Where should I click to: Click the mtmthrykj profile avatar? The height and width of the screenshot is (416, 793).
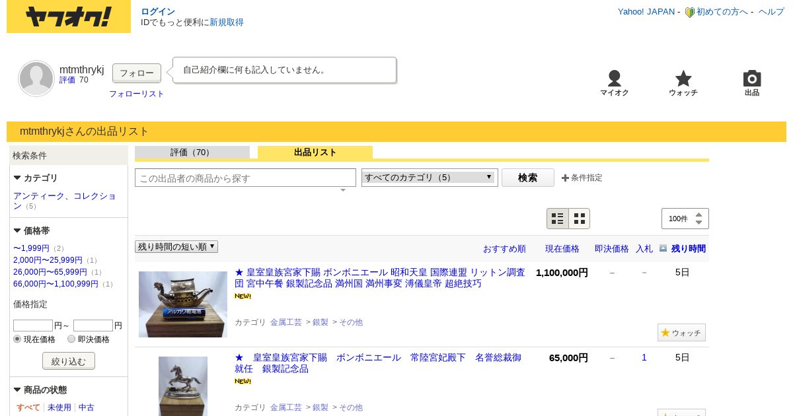pyautogui.click(x=36, y=79)
